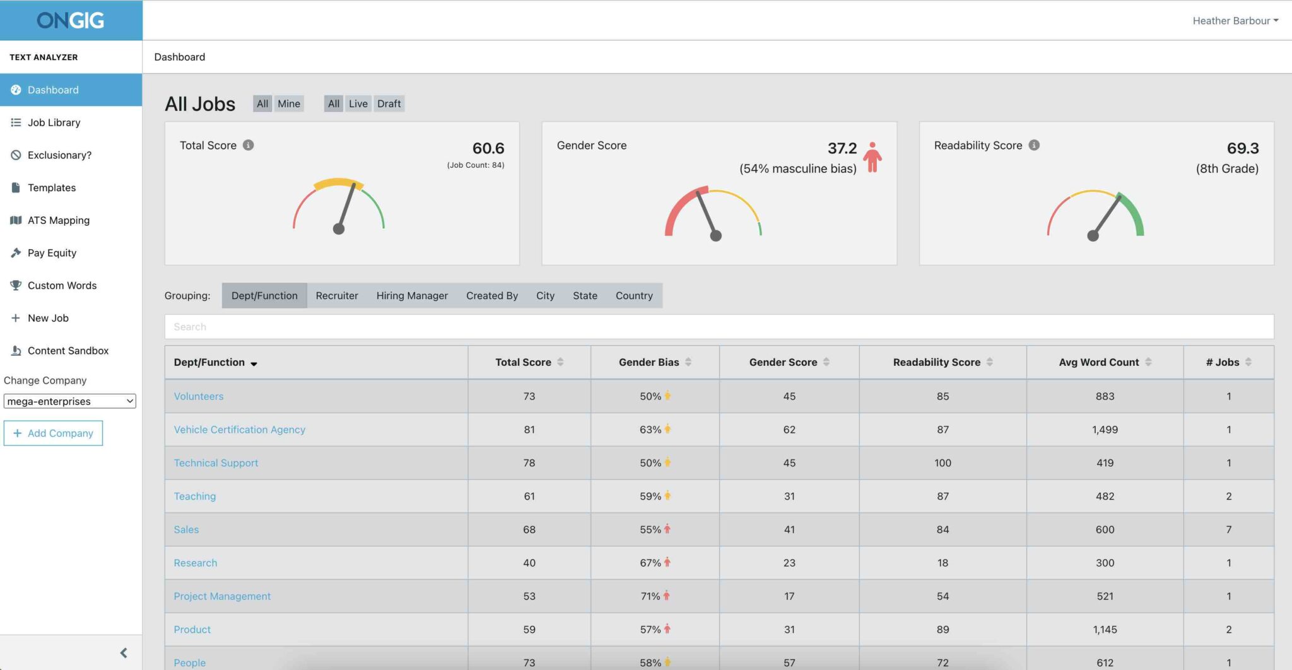The image size is (1292, 670).
Task: Click the Custom Words trophy icon
Action: 16,285
